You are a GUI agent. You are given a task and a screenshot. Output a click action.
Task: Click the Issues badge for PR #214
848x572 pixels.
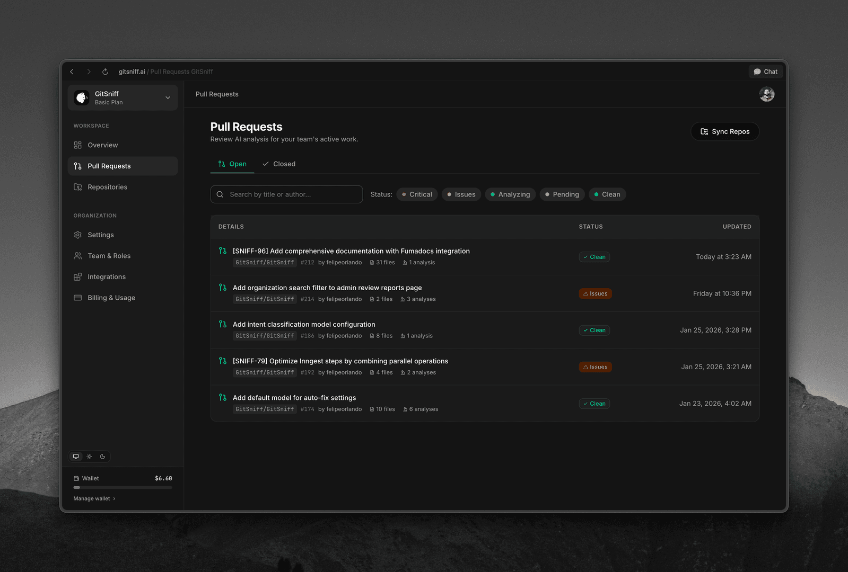click(595, 293)
